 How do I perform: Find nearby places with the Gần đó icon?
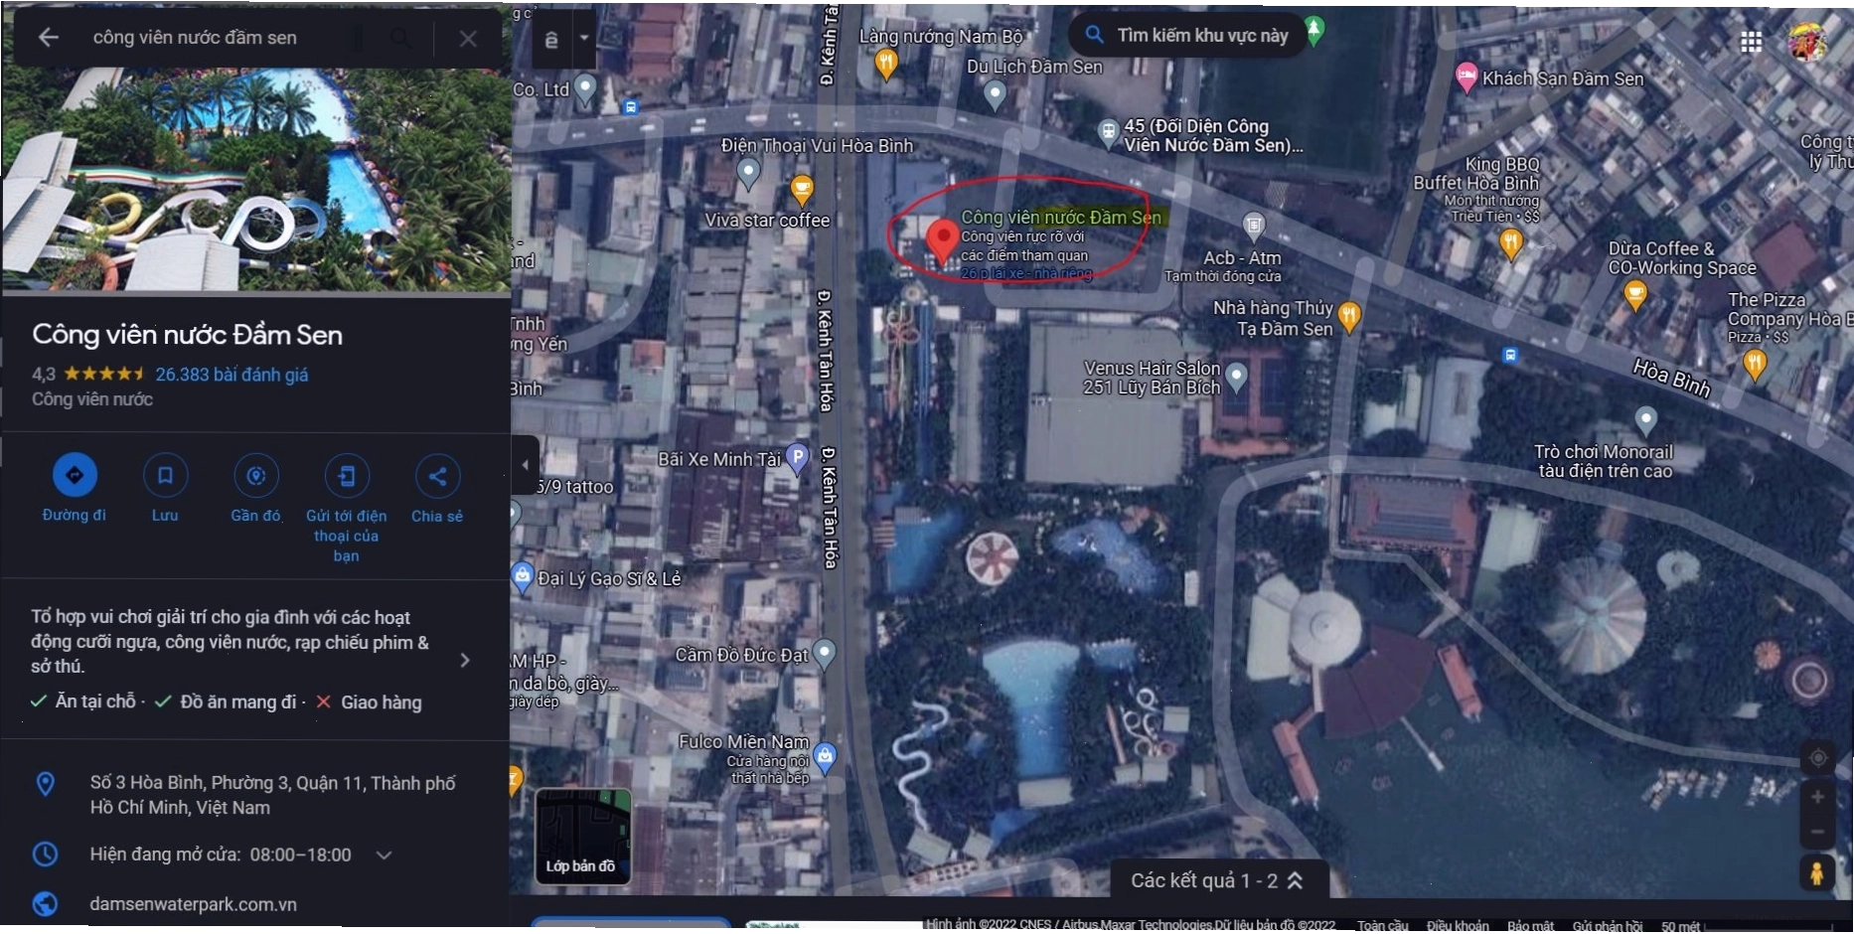(x=256, y=475)
